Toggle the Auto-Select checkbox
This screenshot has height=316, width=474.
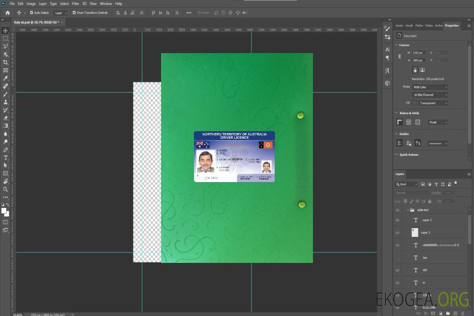pyautogui.click(x=32, y=13)
